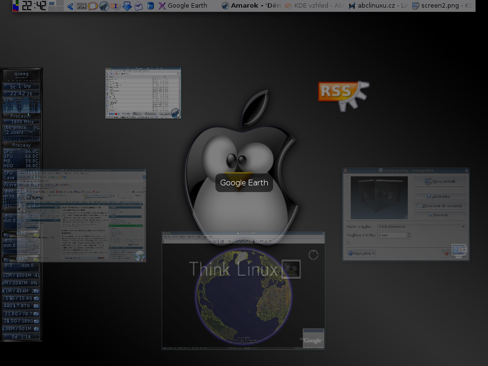The height and width of the screenshot is (366, 488).
Task: Click the '22:42 26' clock in GKrellM
Action: pos(21,93)
